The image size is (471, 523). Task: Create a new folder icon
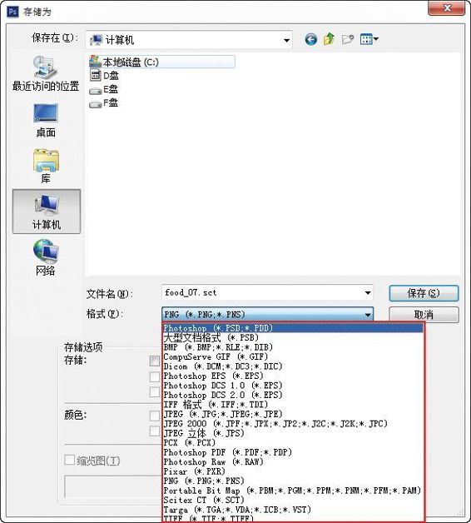coord(348,40)
